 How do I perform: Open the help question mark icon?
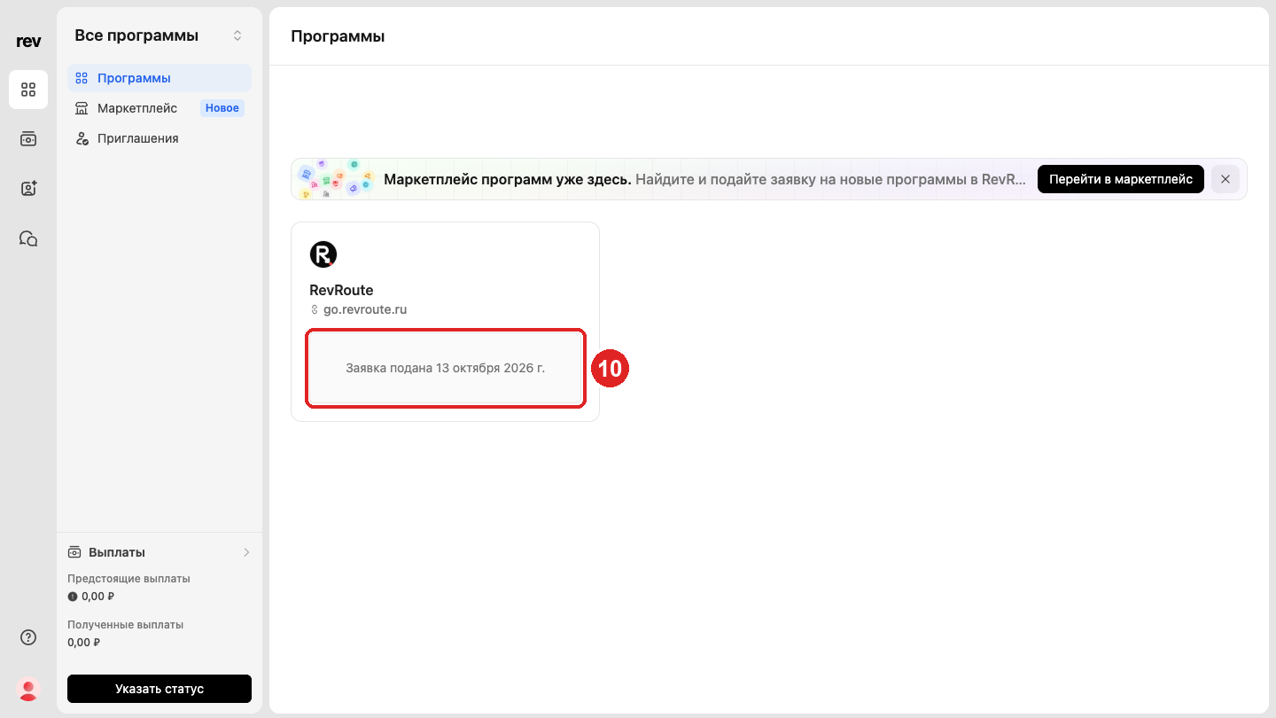click(28, 637)
